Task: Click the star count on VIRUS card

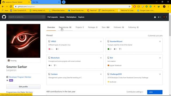Action: [x=57, y=49]
